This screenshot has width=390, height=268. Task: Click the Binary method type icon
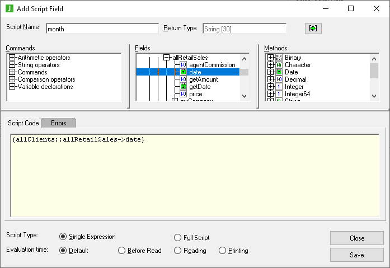pos(279,58)
